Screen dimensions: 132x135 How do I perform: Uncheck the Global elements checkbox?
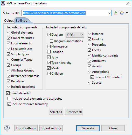coord(9,33)
